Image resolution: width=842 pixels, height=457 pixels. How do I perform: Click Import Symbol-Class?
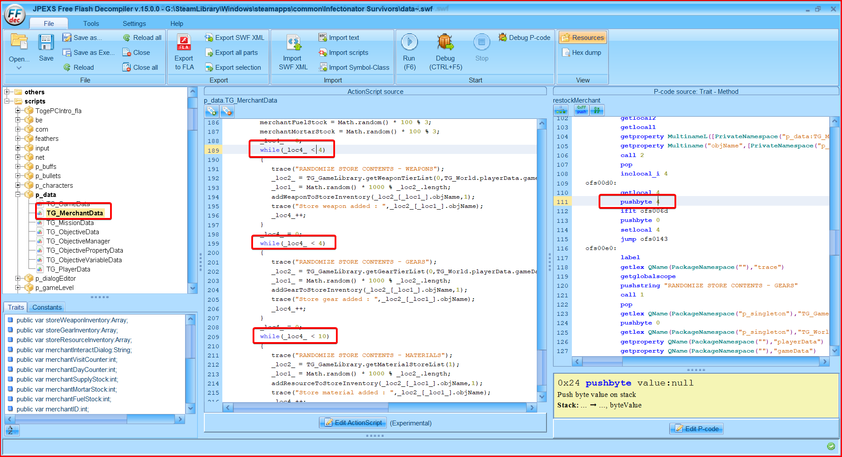354,68
